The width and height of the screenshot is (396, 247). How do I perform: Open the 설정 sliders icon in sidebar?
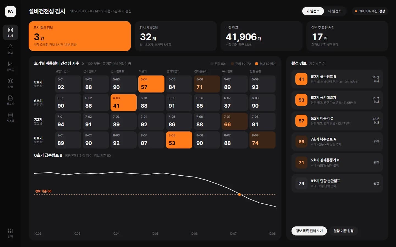10,233
